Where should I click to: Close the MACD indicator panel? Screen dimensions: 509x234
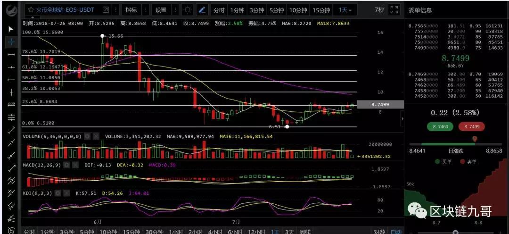75,165
